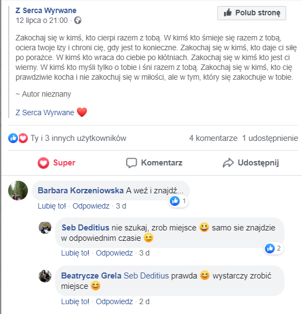Open Barbara Korzeniowska's profile picture
The height and width of the screenshot is (314, 302).
pyautogui.click(x=18, y=191)
